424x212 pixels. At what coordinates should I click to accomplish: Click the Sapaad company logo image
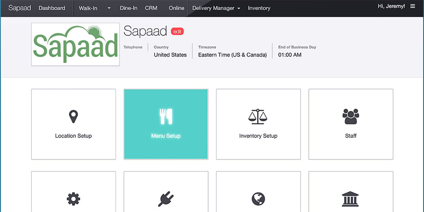coord(75,45)
